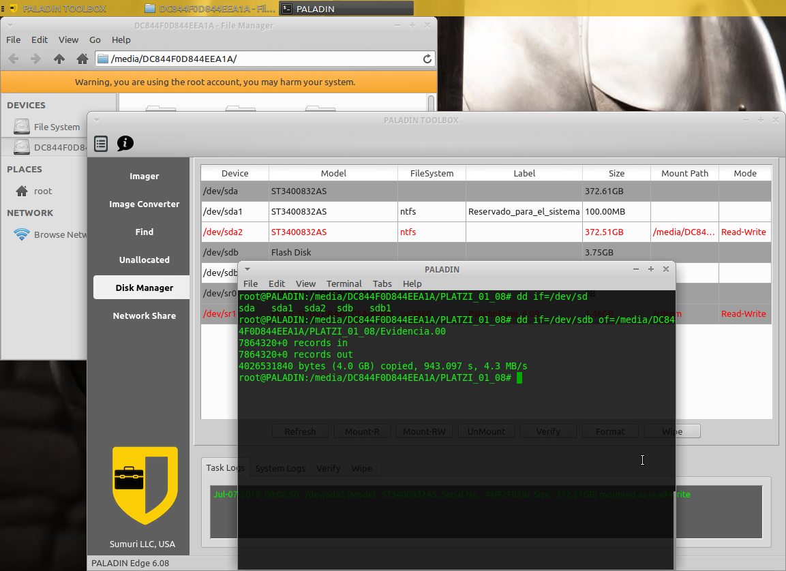The image size is (786, 571).
Task: Switch to the Imager section
Action: tap(144, 176)
